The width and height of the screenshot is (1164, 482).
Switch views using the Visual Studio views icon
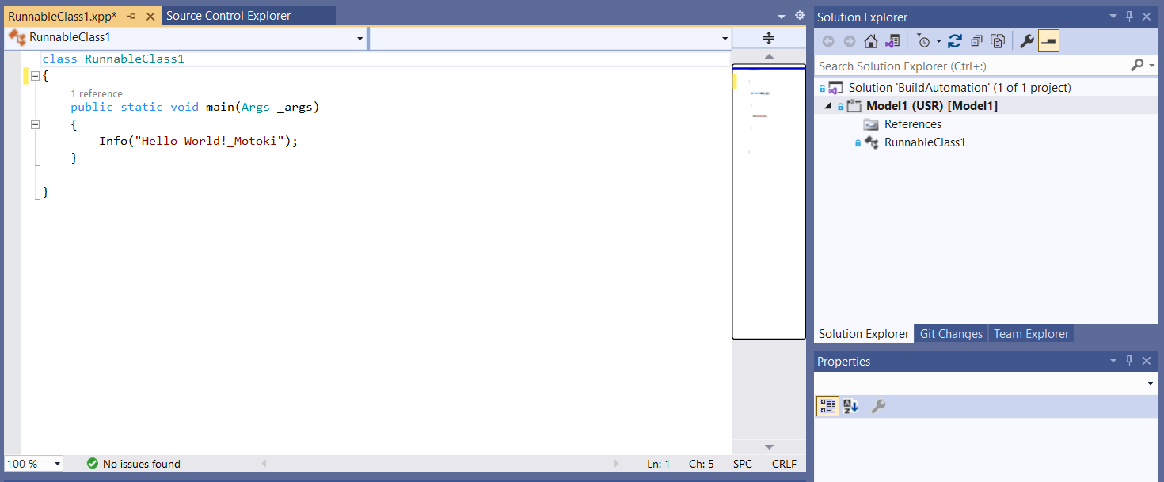892,41
